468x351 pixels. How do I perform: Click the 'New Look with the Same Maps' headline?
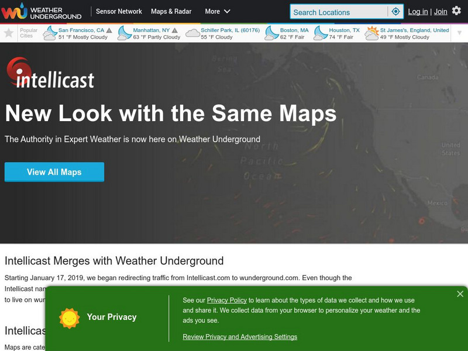pyautogui.click(x=171, y=113)
